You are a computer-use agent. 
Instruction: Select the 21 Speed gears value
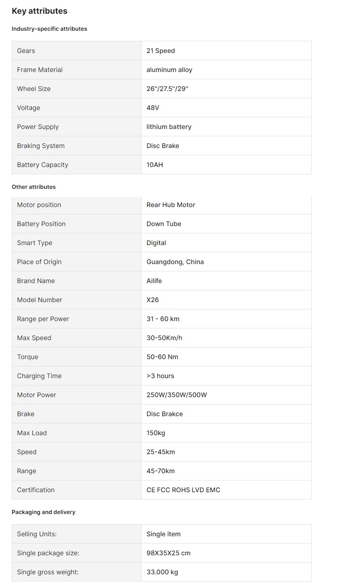point(161,51)
